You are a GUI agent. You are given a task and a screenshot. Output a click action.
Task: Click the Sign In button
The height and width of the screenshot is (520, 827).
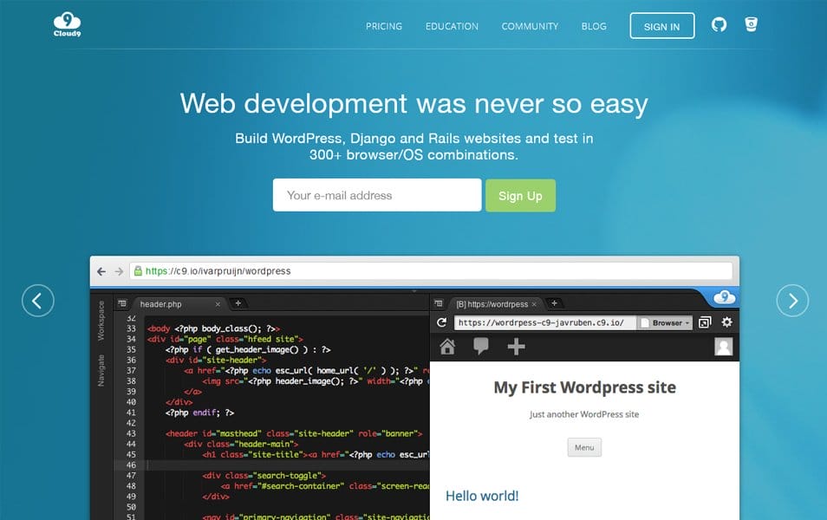661,26
